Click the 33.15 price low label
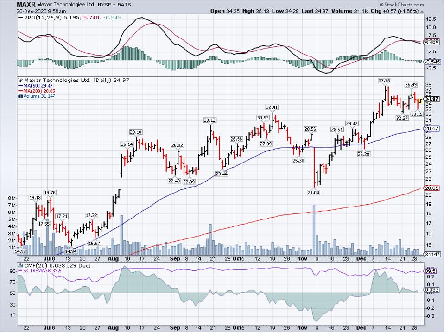Viewport: 444px width, 332px height. pos(417,114)
